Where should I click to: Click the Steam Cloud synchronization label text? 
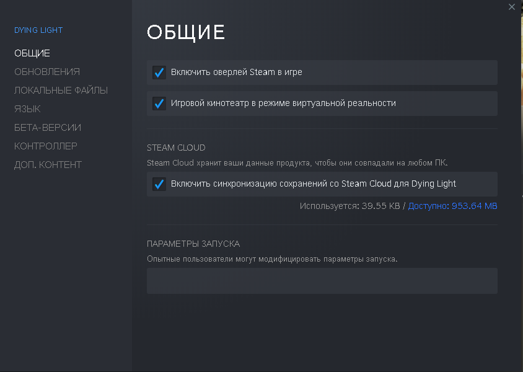314,184
